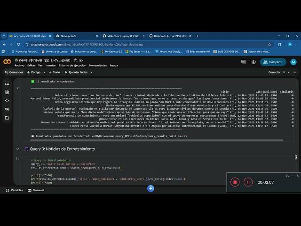The width and height of the screenshot is (301, 226).
Task: Open the Comandos search
Action: tap(14, 72)
